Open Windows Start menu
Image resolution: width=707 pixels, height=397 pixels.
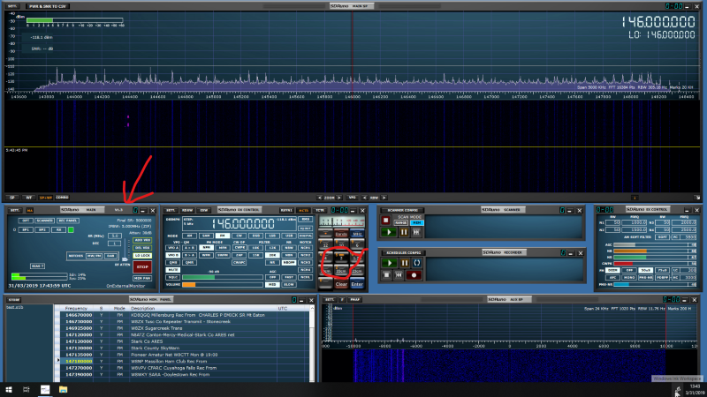tap(8, 389)
